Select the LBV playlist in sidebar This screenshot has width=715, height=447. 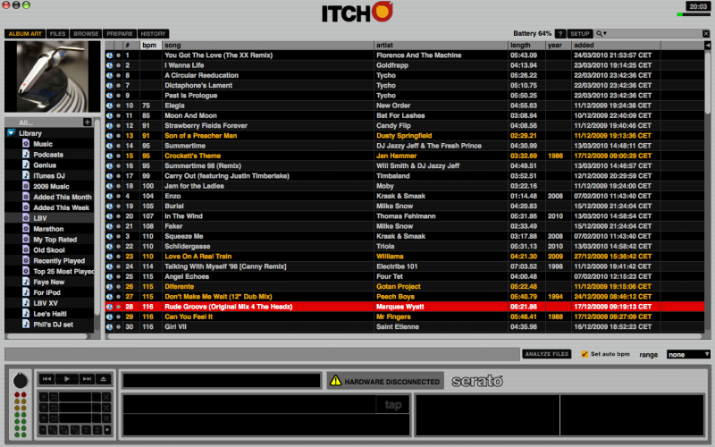point(39,218)
